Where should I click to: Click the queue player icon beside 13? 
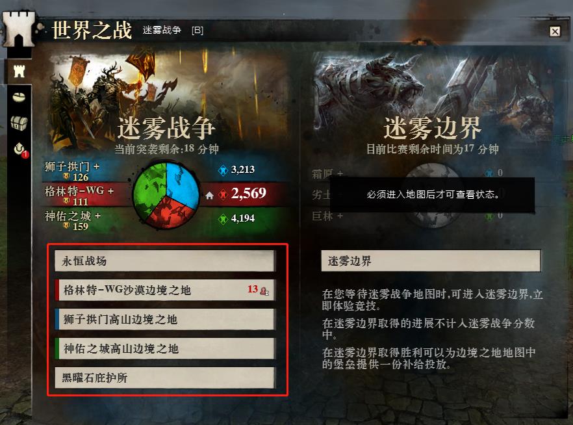pos(264,291)
